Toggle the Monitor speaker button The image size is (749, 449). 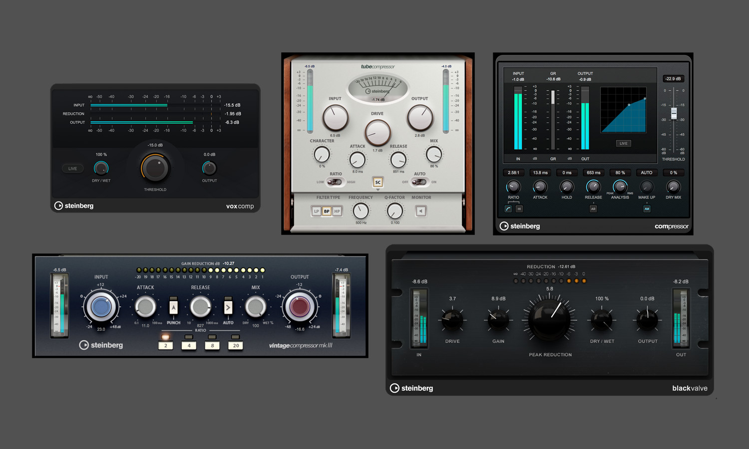coord(421,212)
